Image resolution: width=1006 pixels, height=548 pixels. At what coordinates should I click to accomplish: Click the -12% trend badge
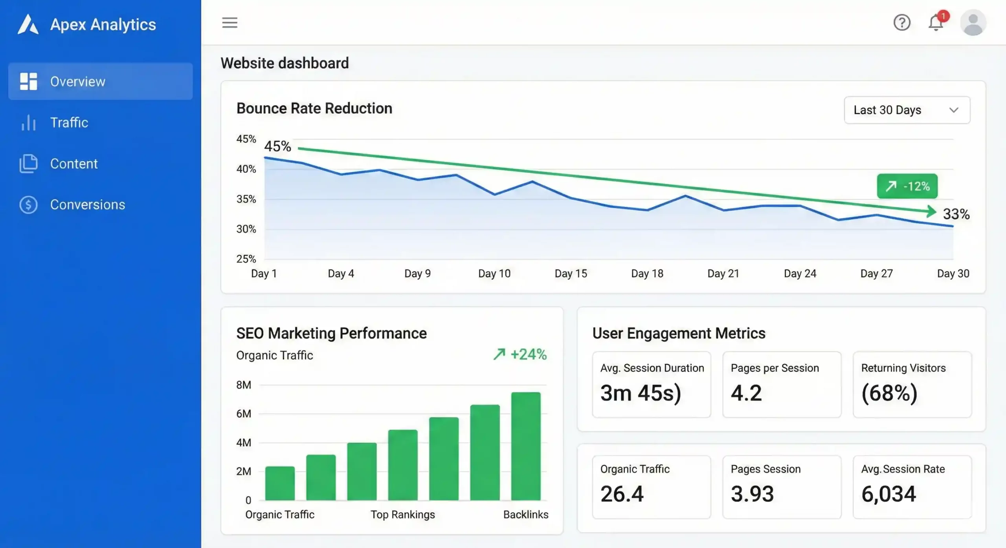(x=907, y=186)
